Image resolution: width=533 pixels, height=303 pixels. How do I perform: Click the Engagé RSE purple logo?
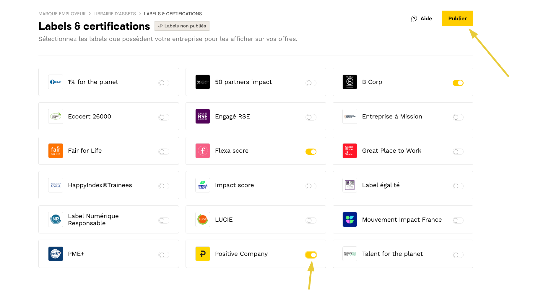pos(203,116)
